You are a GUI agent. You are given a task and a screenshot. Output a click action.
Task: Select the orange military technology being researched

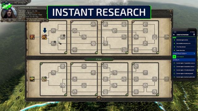pyautogui.click(x=44, y=37)
